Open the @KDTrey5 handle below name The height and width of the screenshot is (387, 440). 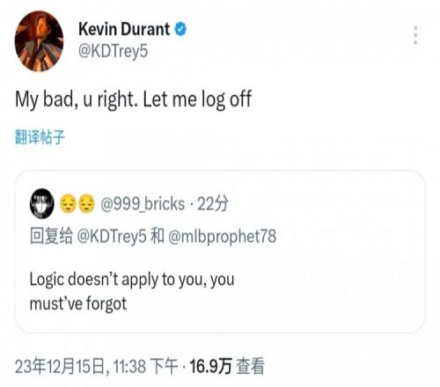click(113, 51)
